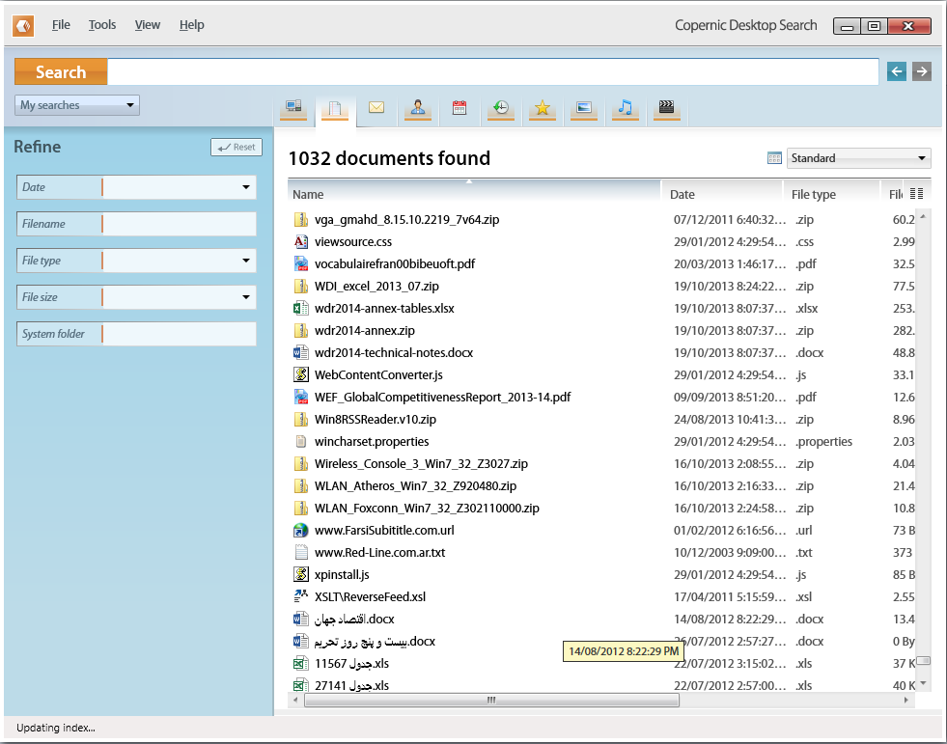
Task: Click the horizontal scroll right arrow
Action: [905, 700]
